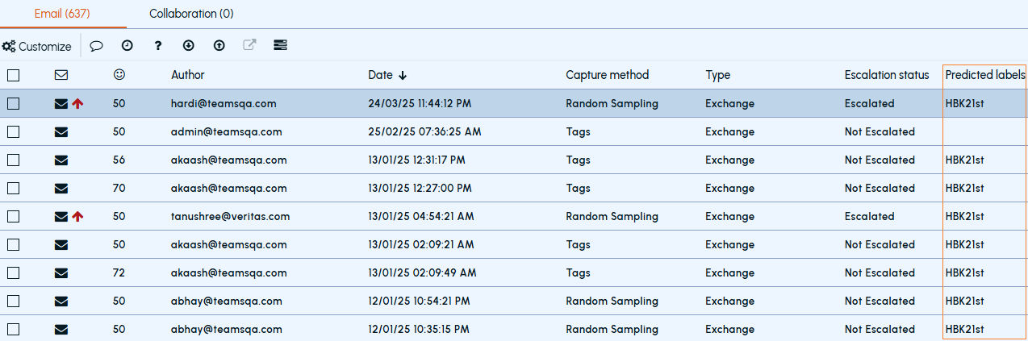Open the abhay@teamsqa.com 10:54:21 PM email row
Viewport: 1028px width, 341px height.
(x=514, y=301)
